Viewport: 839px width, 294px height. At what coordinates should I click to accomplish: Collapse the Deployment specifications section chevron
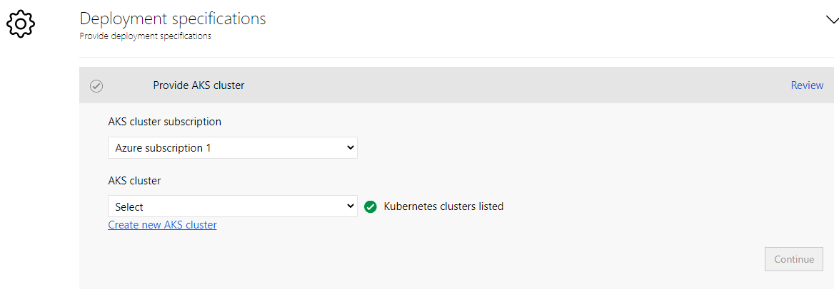(x=831, y=19)
